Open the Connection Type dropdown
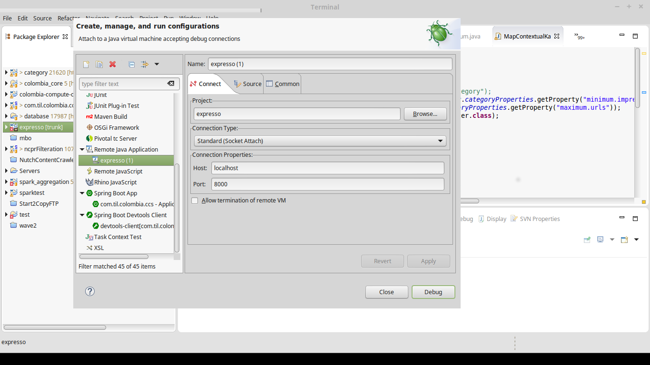650x365 pixels. point(440,140)
